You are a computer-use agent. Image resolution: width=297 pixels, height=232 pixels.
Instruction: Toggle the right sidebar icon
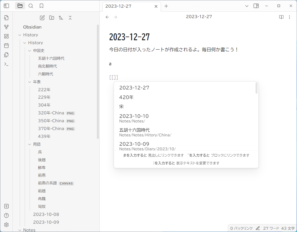tap(256, 6)
